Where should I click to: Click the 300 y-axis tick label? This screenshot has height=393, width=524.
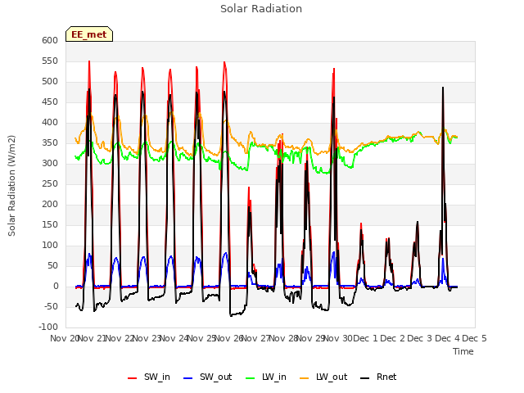(x=50, y=164)
